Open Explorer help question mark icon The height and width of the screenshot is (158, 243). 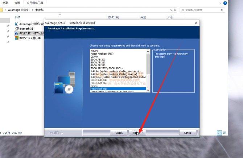(x=225, y=3)
